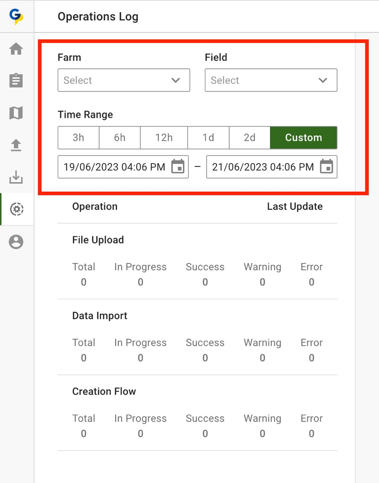Click the home icon in sidebar
The image size is (379, 483).
(x=16, y=49)
